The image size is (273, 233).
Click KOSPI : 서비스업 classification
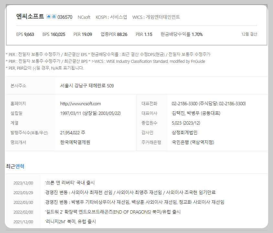coord(111,17)
